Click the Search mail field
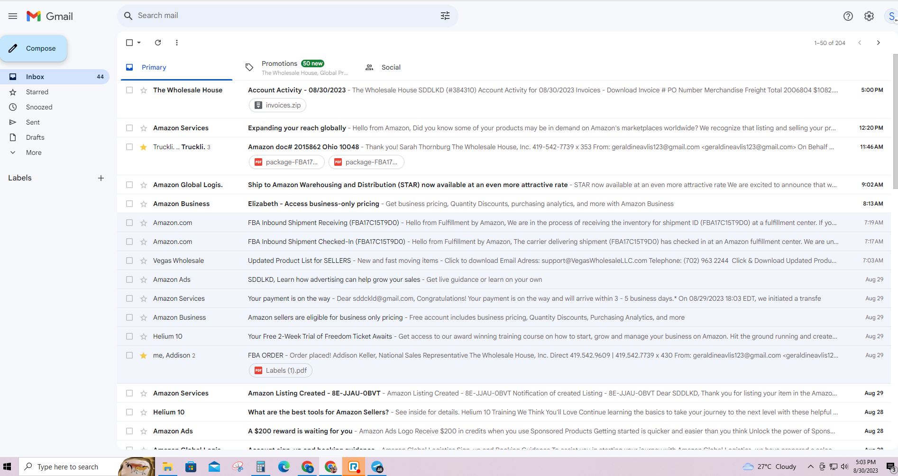The height and width of the screenshot is (476, 898). [x=287, y=16]
